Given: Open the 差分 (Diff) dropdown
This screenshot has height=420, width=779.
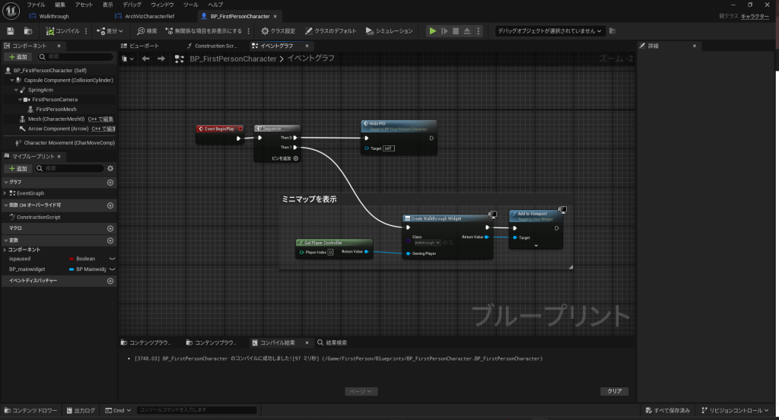Looking at the screenshot, I should tap(111, 31).
